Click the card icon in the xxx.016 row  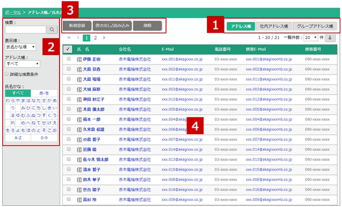[79, 190]
